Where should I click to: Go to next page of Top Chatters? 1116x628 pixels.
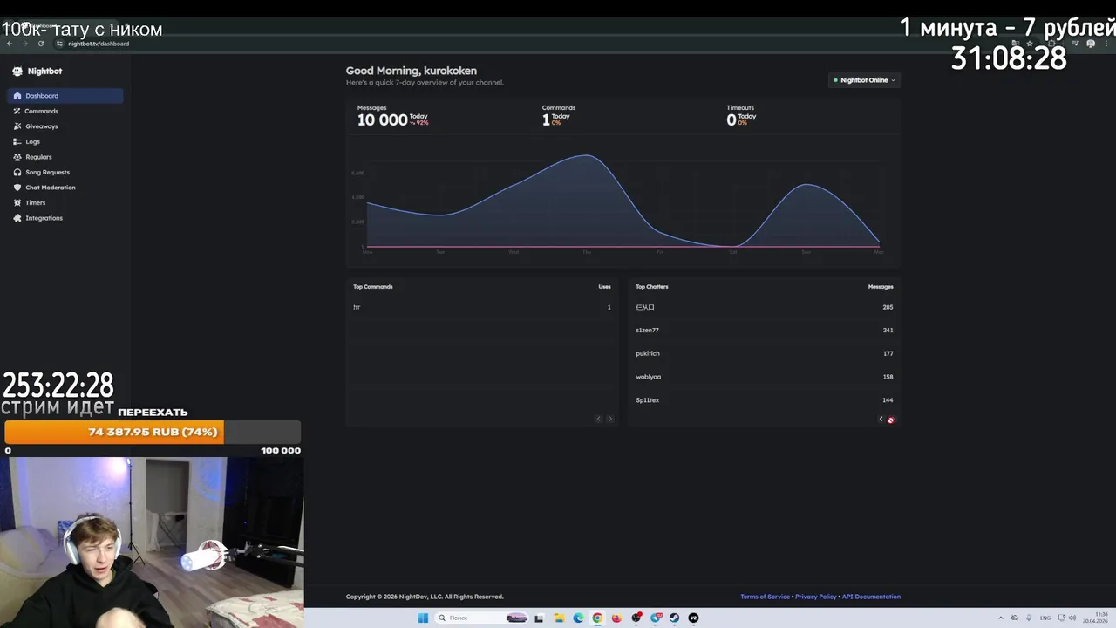tap(890, 420)
